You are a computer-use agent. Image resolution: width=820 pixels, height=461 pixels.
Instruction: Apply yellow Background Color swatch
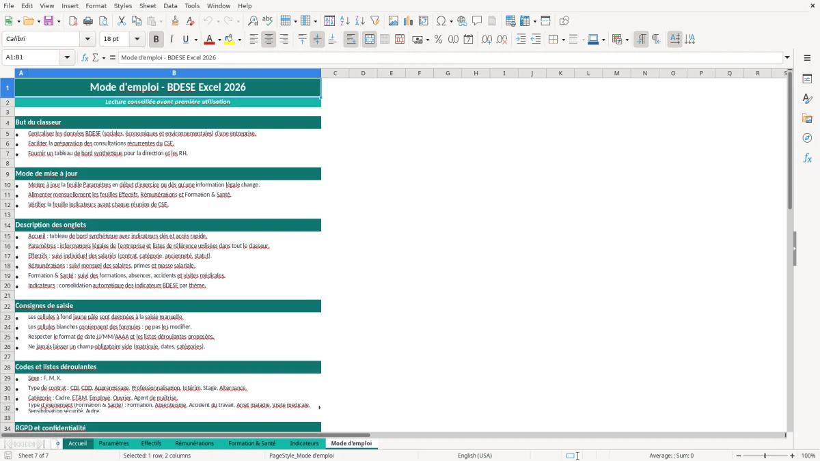(x=230, y=40)
